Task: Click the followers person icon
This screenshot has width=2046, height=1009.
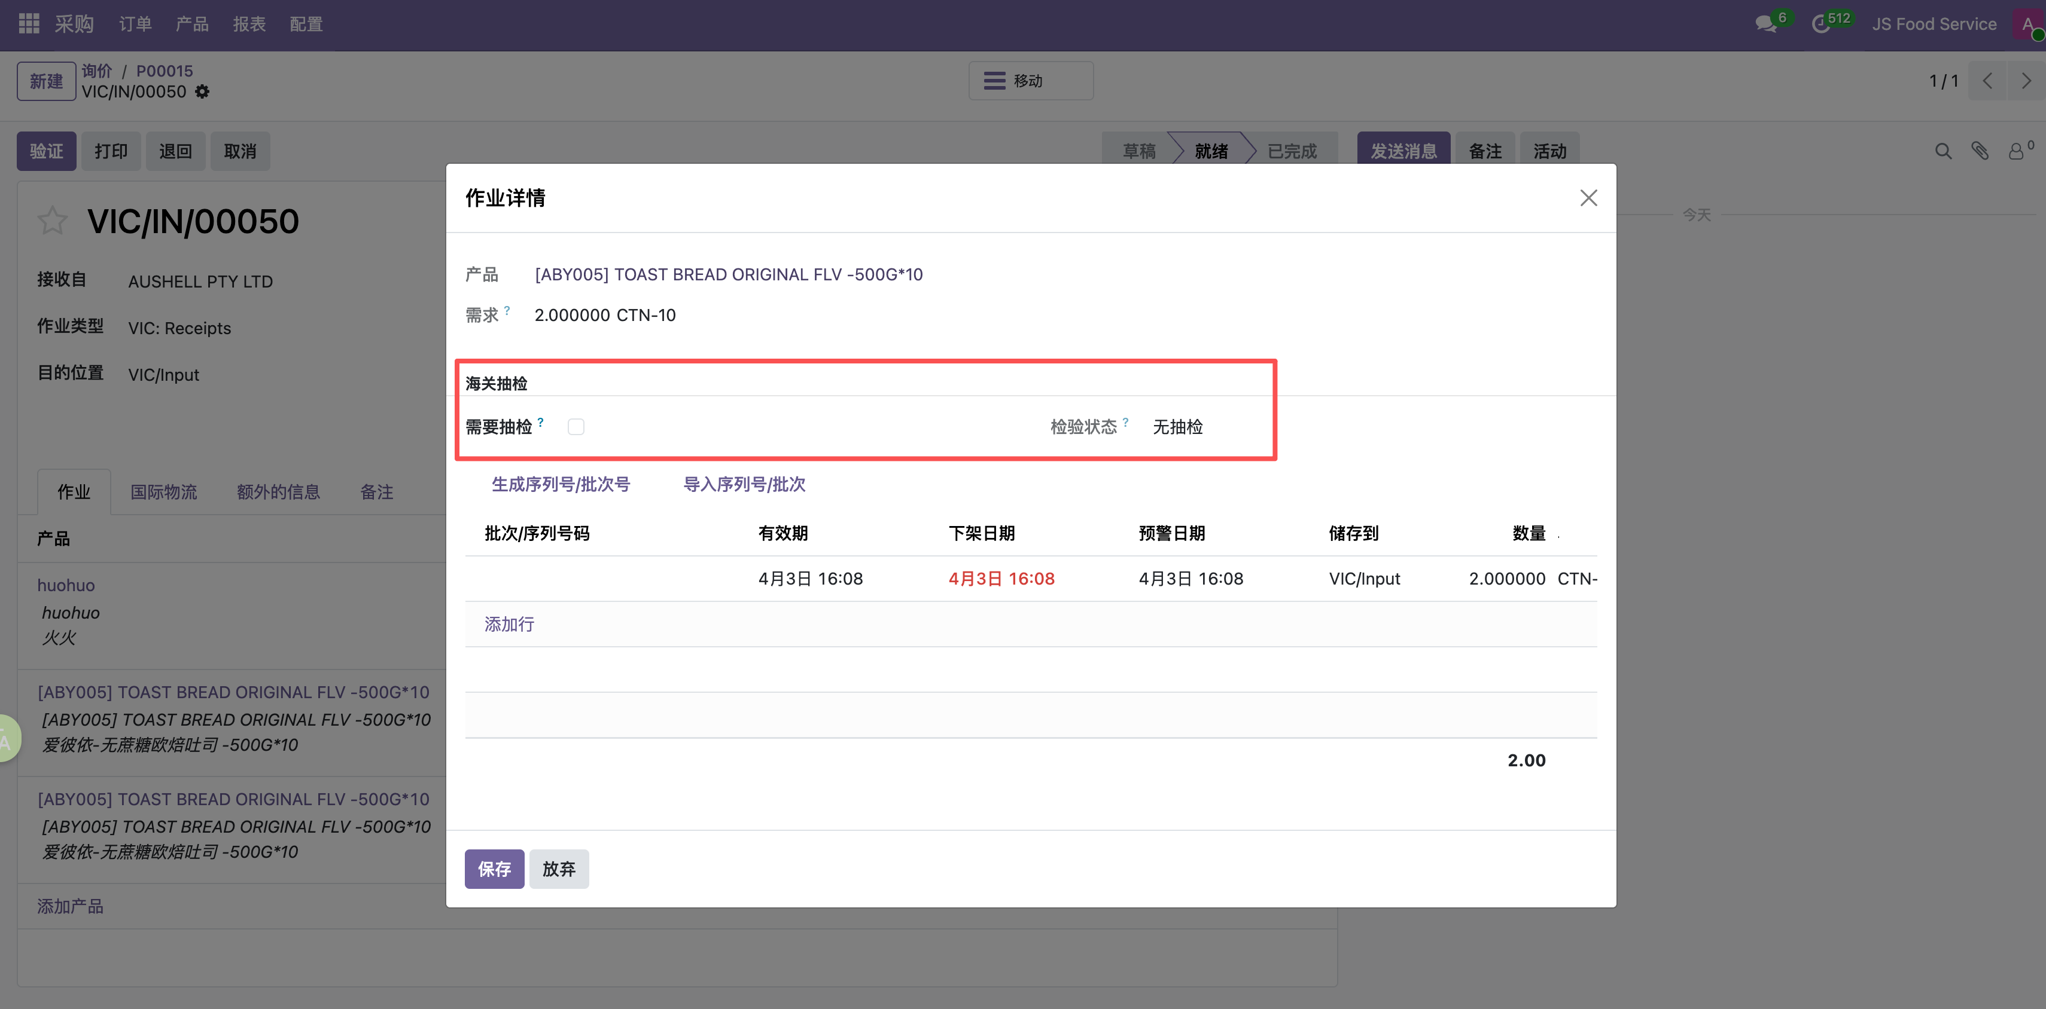Action: (2016, 151)
